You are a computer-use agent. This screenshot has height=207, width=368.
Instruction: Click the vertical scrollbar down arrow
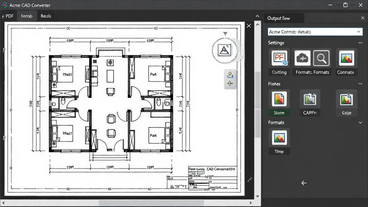click(x=258, y=196)
